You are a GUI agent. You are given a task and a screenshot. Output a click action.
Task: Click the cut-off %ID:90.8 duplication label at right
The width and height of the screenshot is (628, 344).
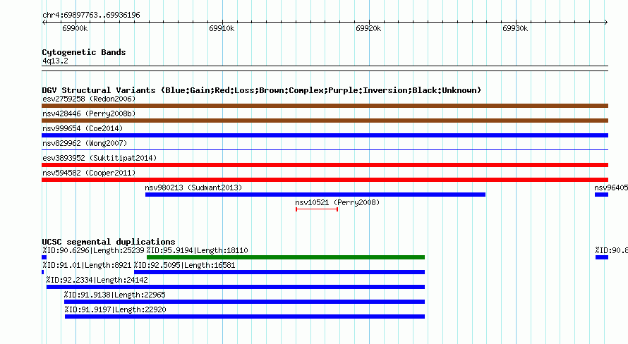611,250
